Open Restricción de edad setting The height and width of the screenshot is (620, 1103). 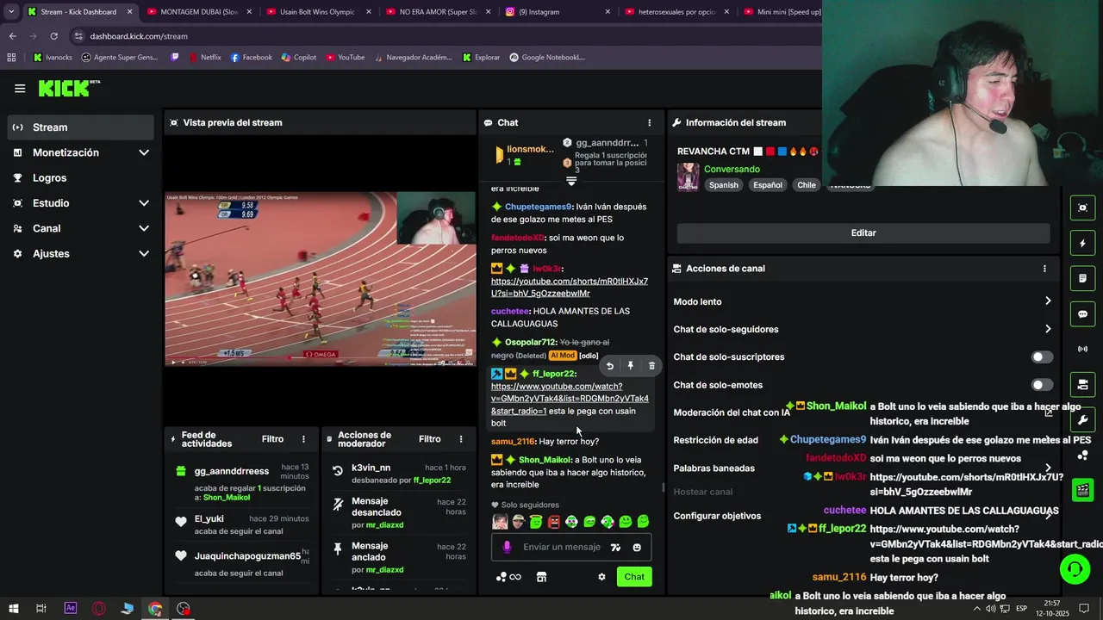[862, 440]
